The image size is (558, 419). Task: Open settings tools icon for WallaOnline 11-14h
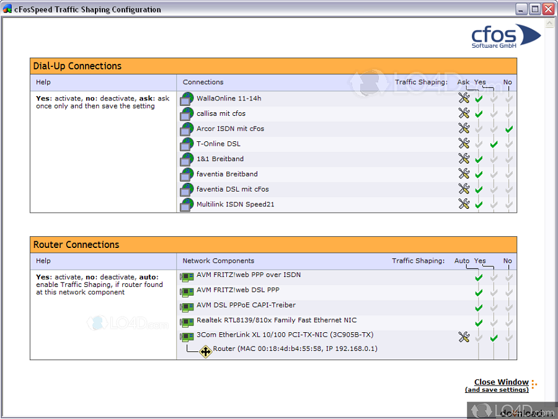(464, 98)
